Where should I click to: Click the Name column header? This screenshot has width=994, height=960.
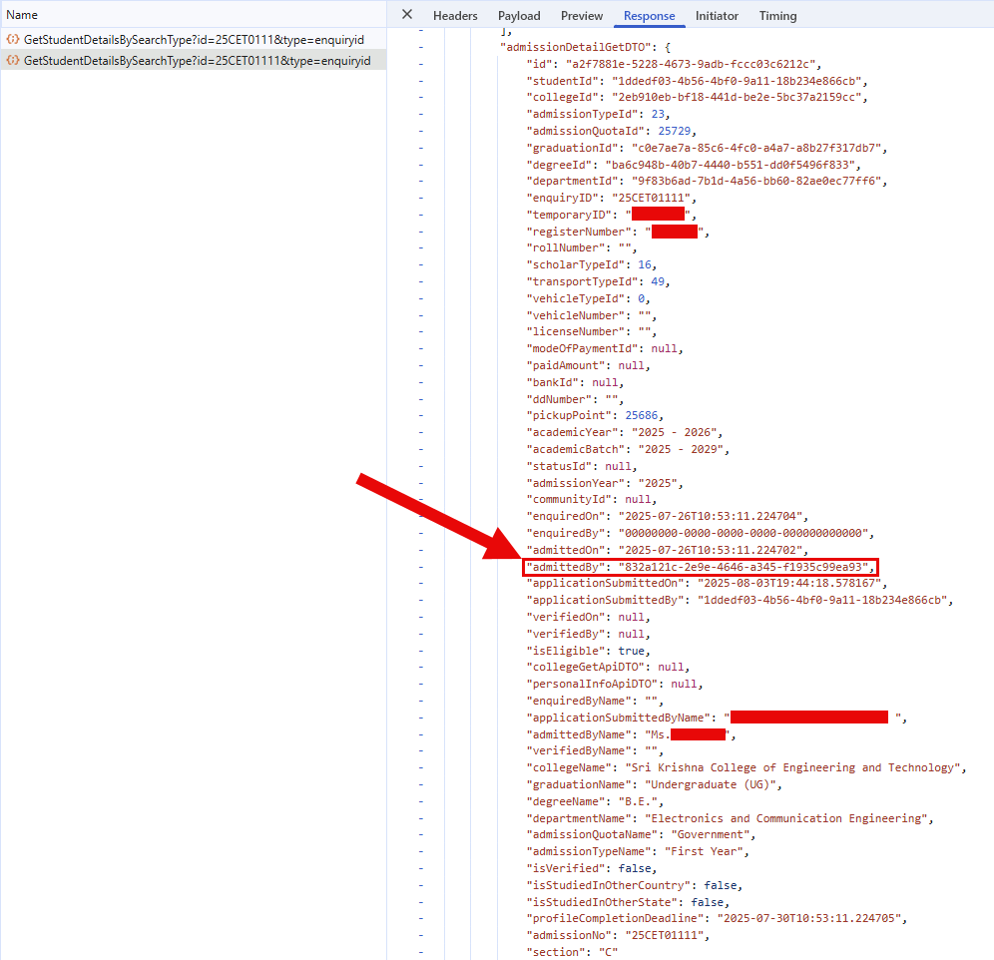pyautogui.click(x=22, y=15)
